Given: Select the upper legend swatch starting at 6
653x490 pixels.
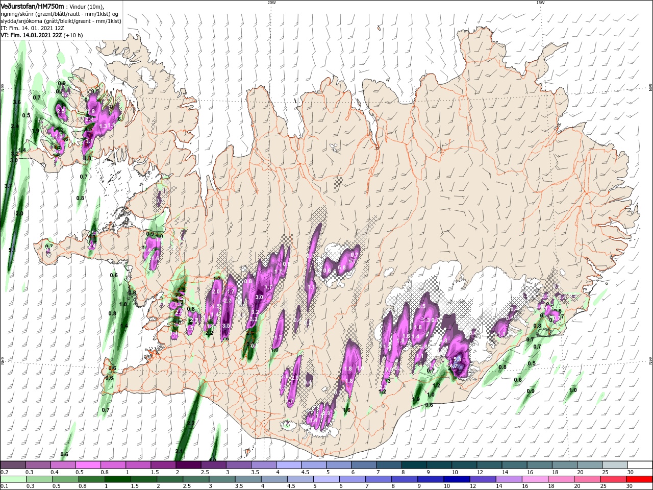Looking at the screenshot, I should 363,465.
